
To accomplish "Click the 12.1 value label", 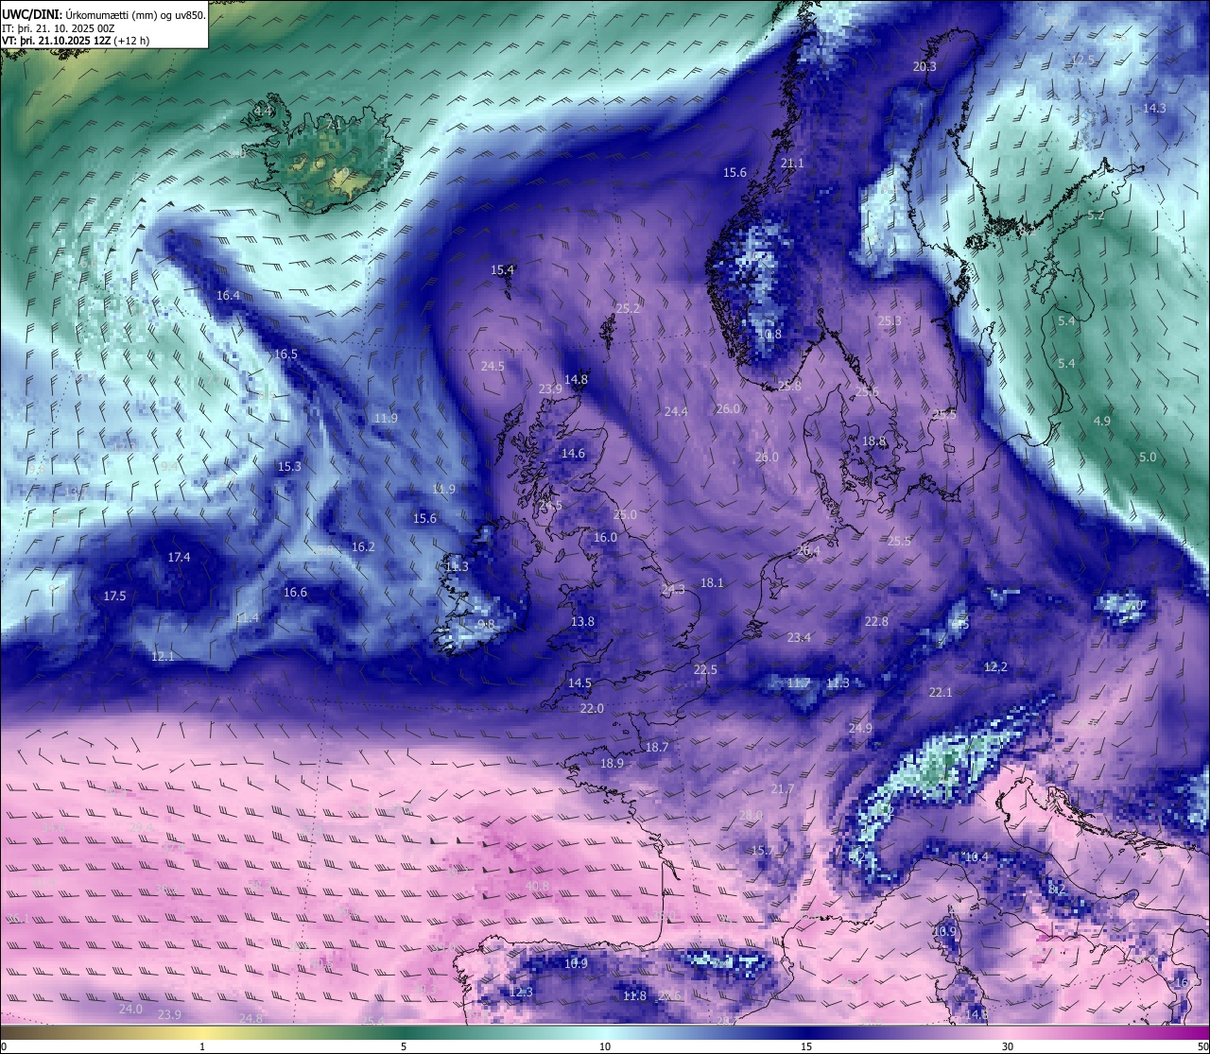I will (163, 657).
